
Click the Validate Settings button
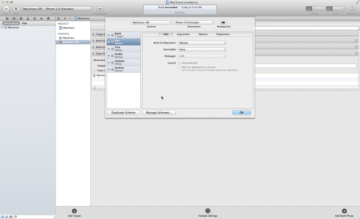click(x=207, y=213)
